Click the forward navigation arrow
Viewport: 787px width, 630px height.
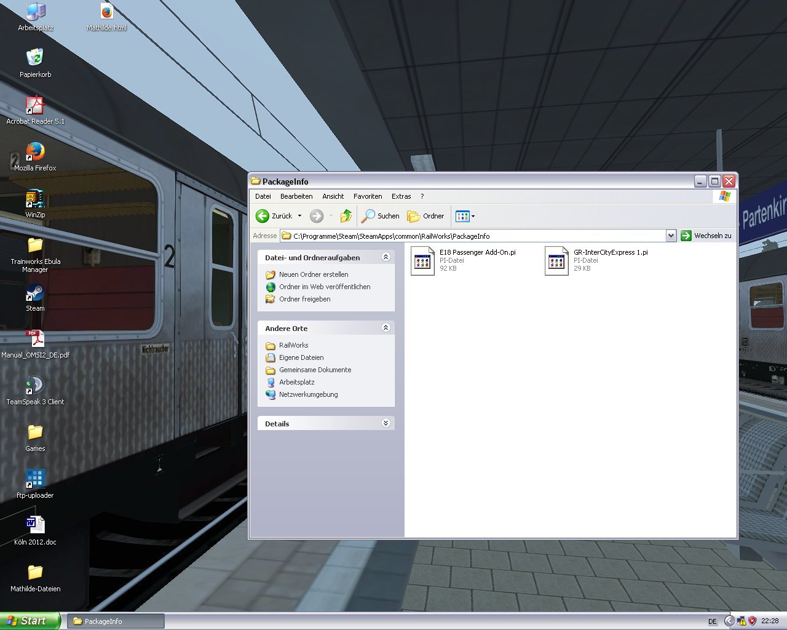point(317,216)
